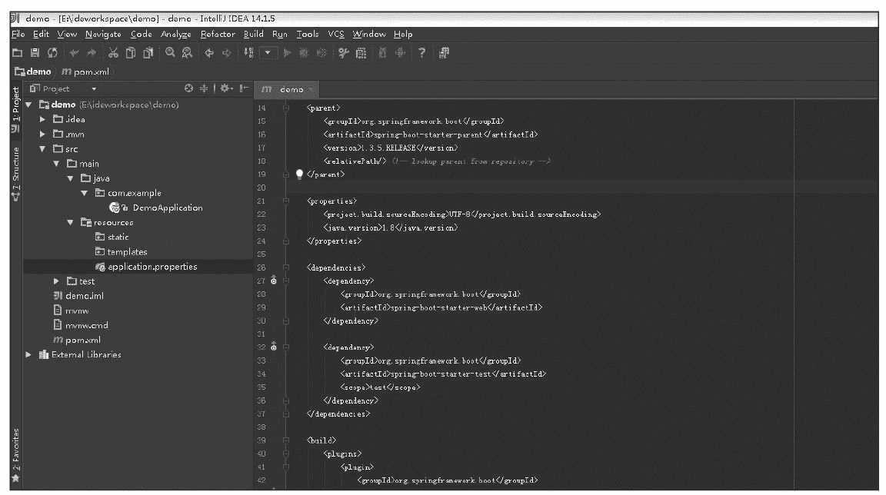
Task: Click the intention lightbulb icon in editor
Action: [x=300, y=174]
